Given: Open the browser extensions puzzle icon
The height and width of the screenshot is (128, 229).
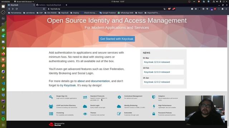Looking at the screenshot, I should pos(223,9).
